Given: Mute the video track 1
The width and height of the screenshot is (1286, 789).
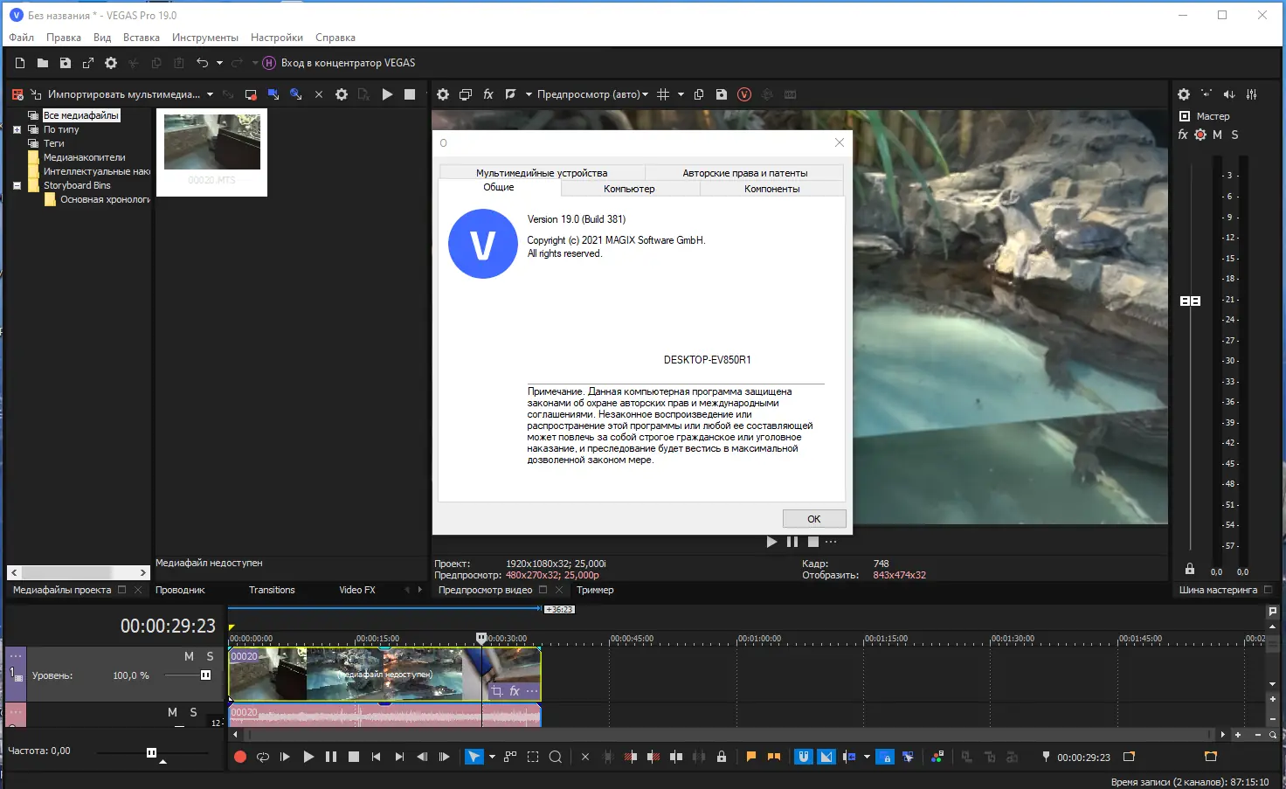Looking at the screenshot, I should tap(189, 656).
